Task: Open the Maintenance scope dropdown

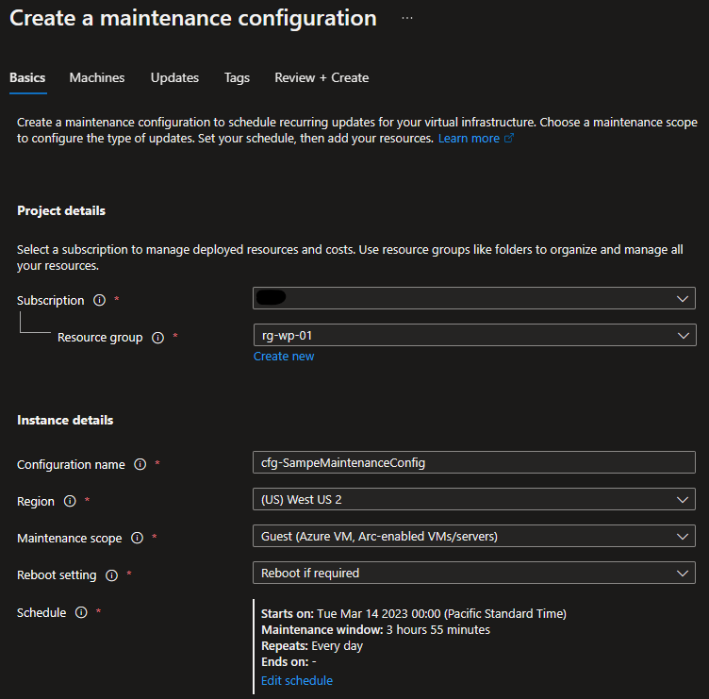Action: click(x=474, y=536)
